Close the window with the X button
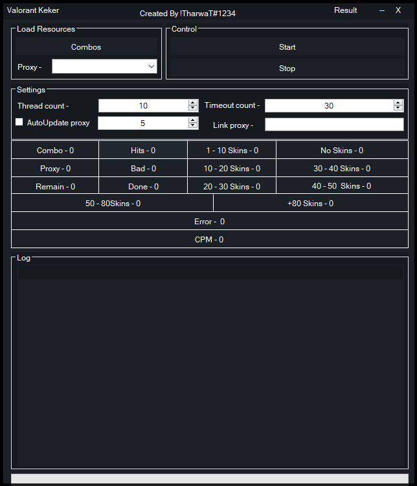 point(398,10)
